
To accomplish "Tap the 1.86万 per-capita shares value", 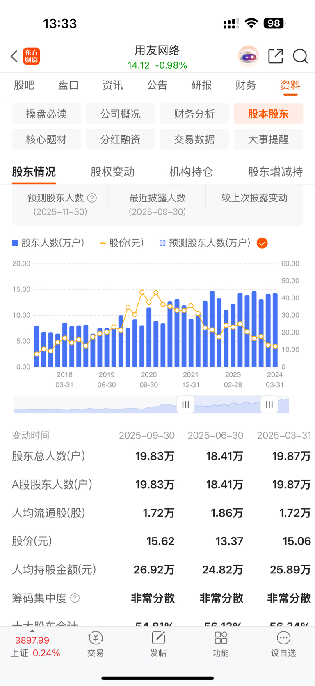I will pyautogui.click(x=227, y=513).
